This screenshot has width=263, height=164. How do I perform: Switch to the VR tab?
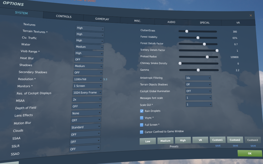(x=238, y=22)
